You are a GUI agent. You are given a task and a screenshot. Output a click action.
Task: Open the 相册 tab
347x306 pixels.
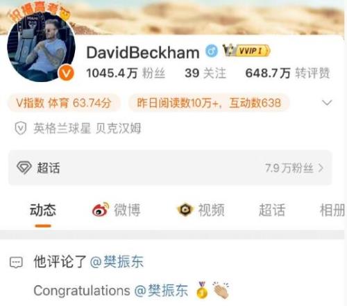pyautogui.click(x=332, y=210)
